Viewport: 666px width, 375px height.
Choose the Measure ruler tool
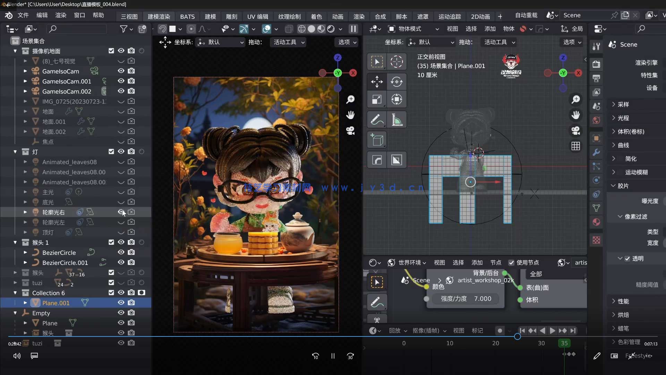click(x=396, y=120)
